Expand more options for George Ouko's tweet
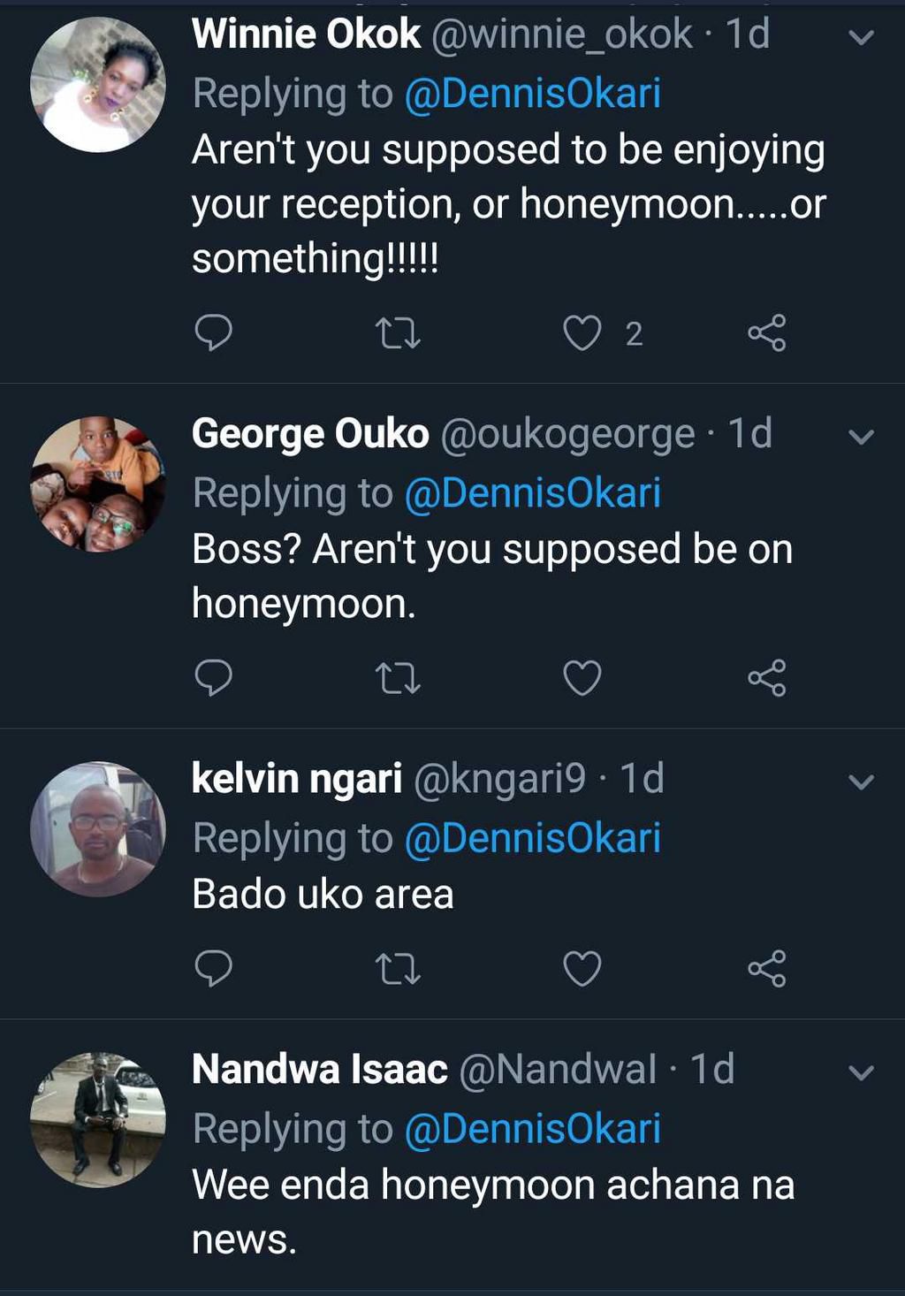The width and height of the screenshot is (905, 1296). (861, 437)
